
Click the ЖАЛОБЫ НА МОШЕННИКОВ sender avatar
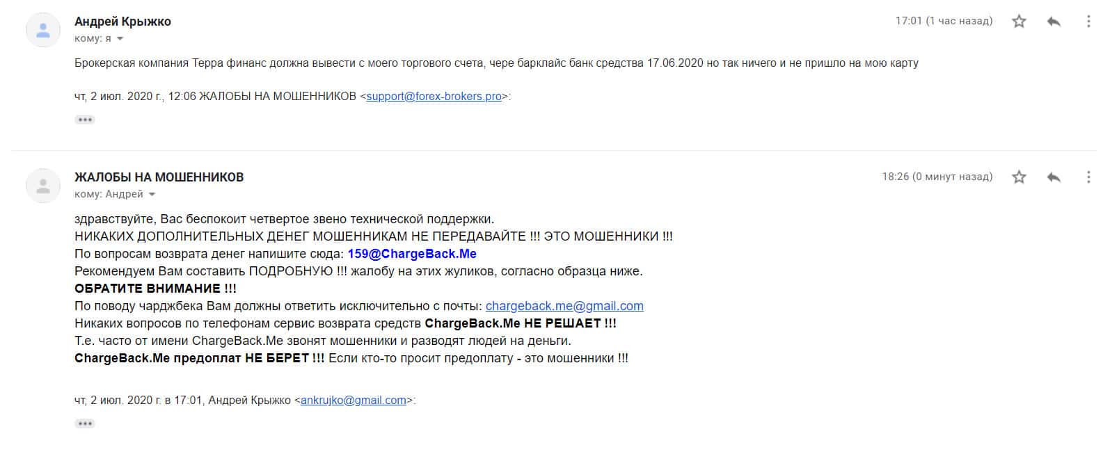(x=43, y=186)
